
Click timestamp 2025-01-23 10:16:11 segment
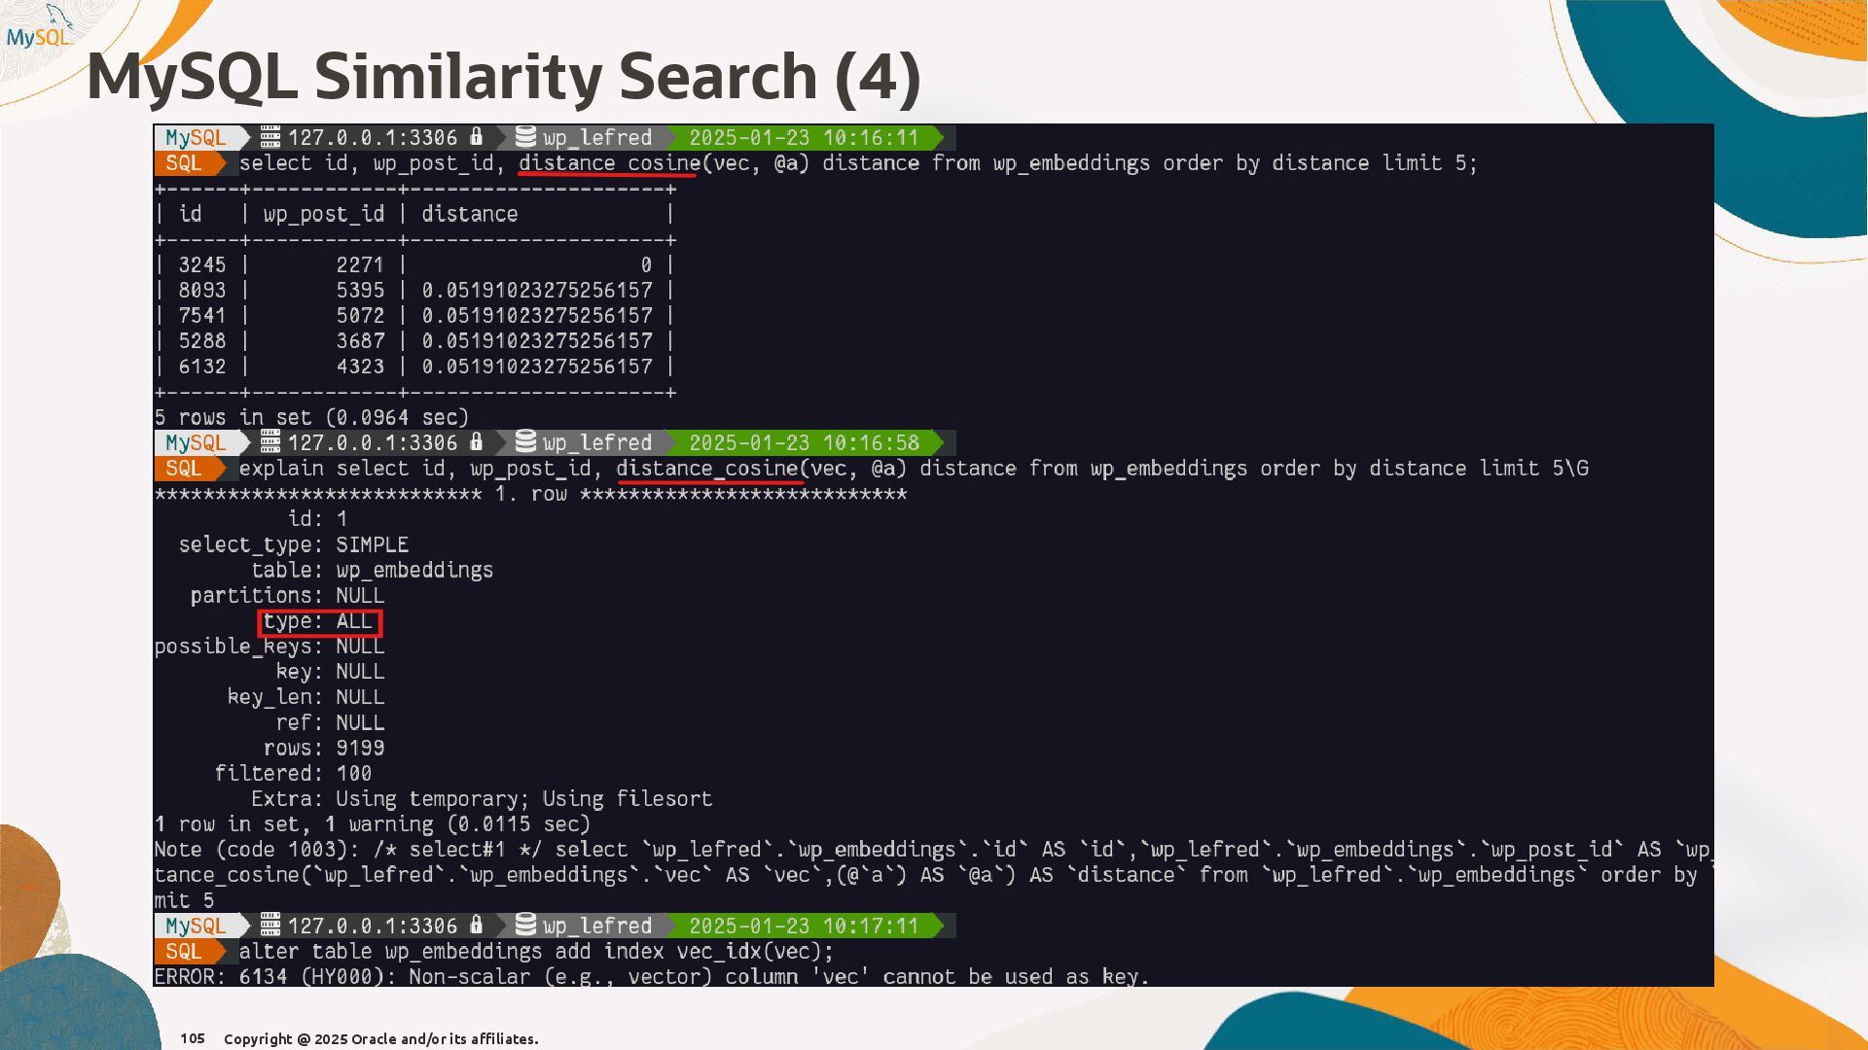[804, 138]
